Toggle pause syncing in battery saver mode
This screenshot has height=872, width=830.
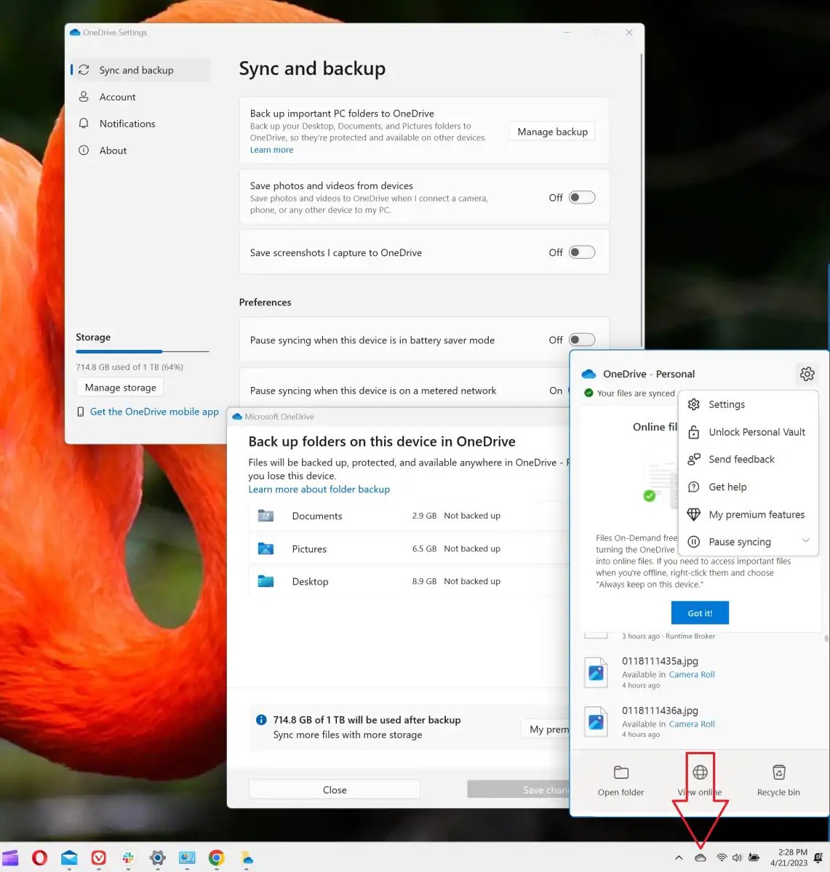coord(582,340)
